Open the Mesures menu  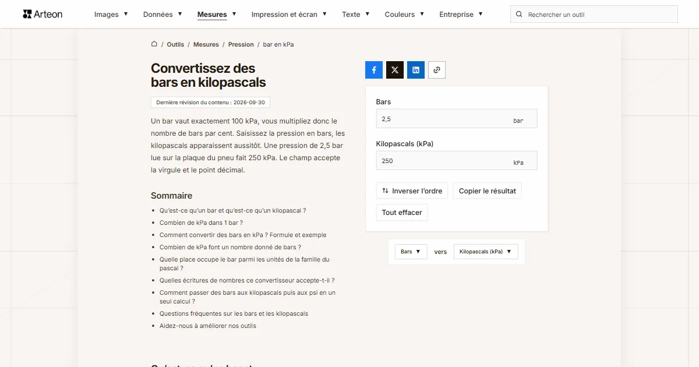[x=217, y=15]
